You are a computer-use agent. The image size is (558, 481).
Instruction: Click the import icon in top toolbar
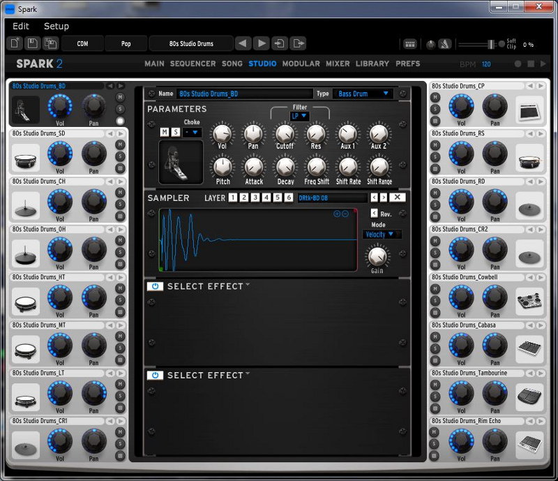pos(280,43)
